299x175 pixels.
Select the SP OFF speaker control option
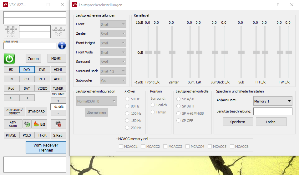pyautogui.click(x=179, y=120)
